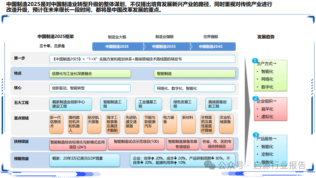Select the 重点领域 row label
Screen dimensions: 316x178
coord(21,118)
